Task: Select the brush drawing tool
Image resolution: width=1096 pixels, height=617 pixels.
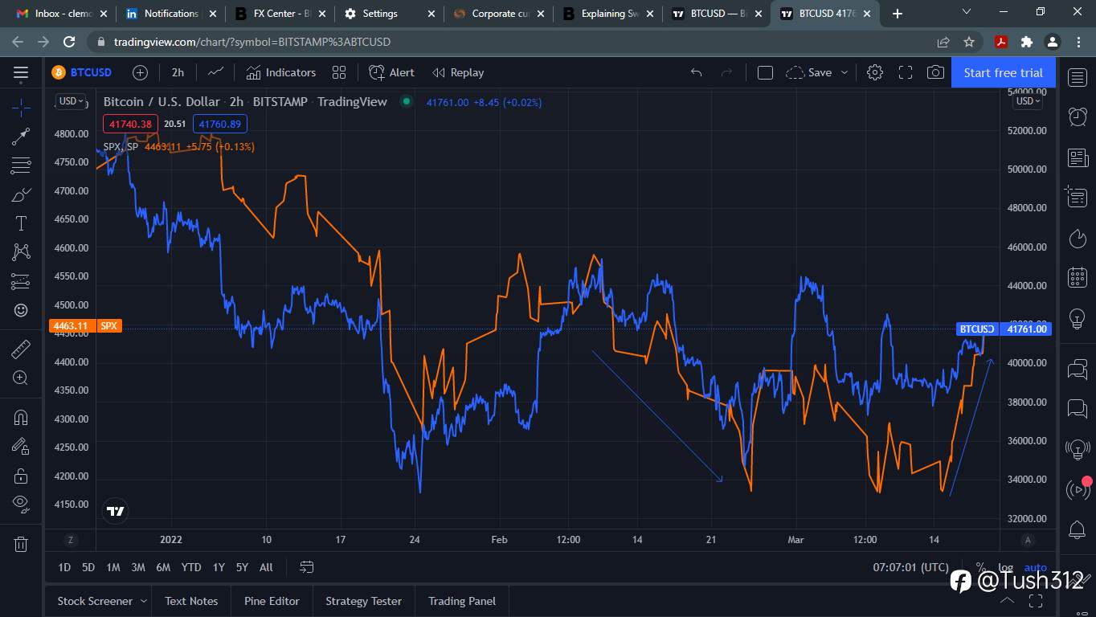Action: [x=21, y=195]
